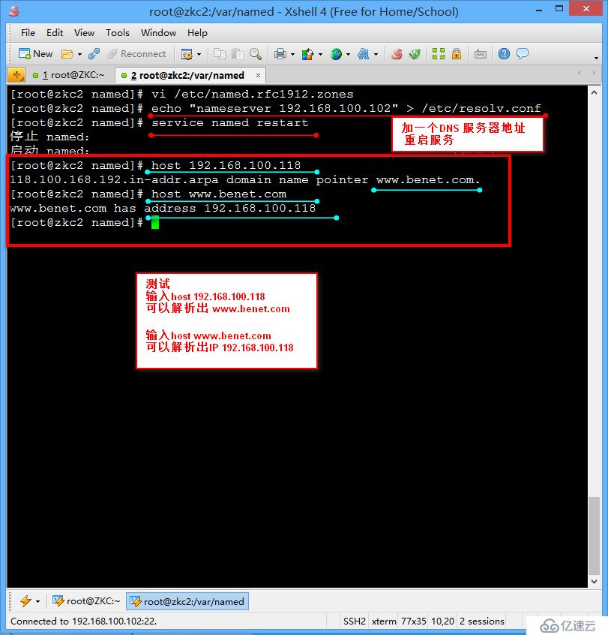Click the Reconnect button
This screenshot has height=635, width=608.
pos(137,54)
